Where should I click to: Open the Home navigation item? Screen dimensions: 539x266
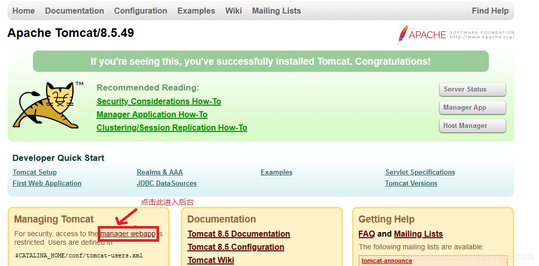coord(23,11)
